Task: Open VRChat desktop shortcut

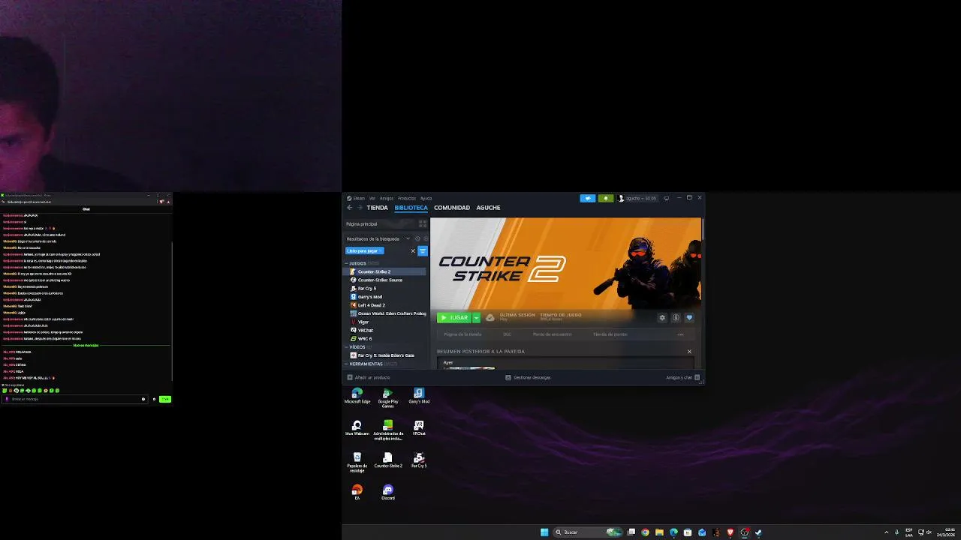Action: (419, 428)
